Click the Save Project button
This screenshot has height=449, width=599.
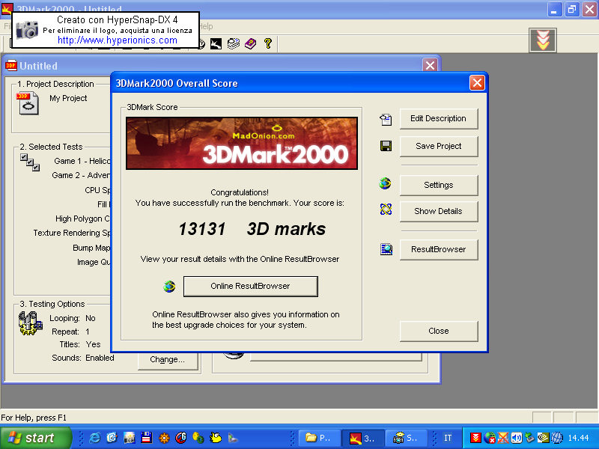click(439, 146)
